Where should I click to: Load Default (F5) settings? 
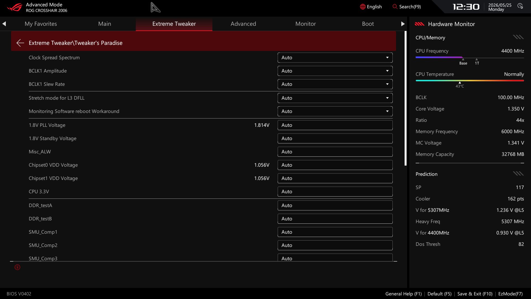tap(439, 294)
